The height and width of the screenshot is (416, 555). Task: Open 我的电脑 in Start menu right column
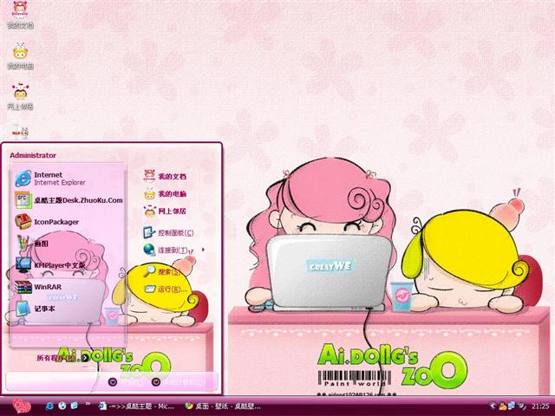click(x=166, y=194)
